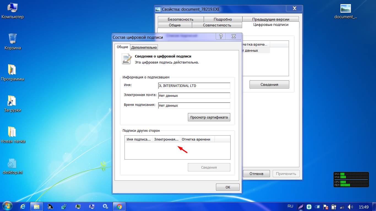
Task: Switch to Google Chrome on the taskbar
Action: click(x=119, y=206)
